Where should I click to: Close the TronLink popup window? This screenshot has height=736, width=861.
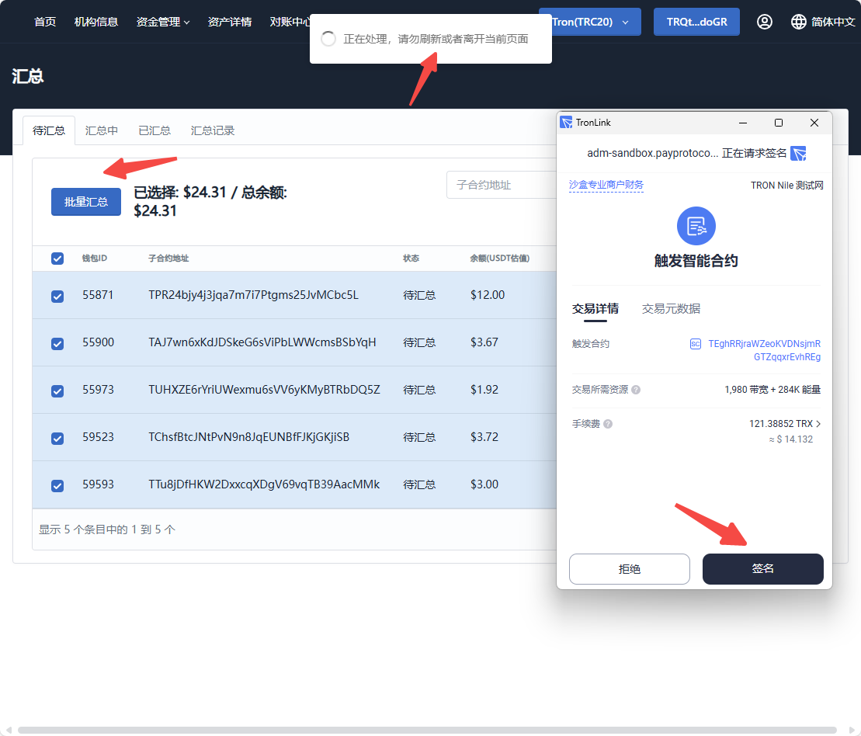(814, 123)
